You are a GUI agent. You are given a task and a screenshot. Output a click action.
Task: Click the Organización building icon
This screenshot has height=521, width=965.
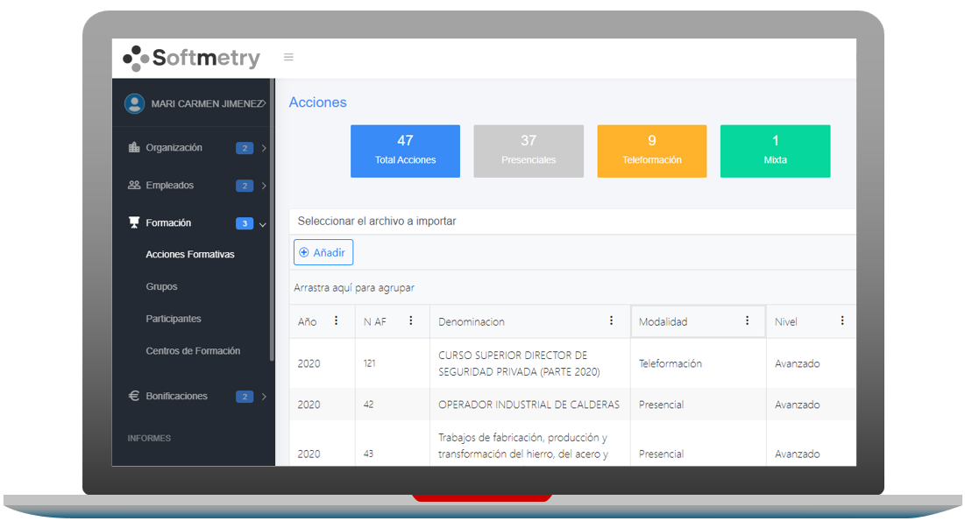pyautogui.click(x=133, y=147)
